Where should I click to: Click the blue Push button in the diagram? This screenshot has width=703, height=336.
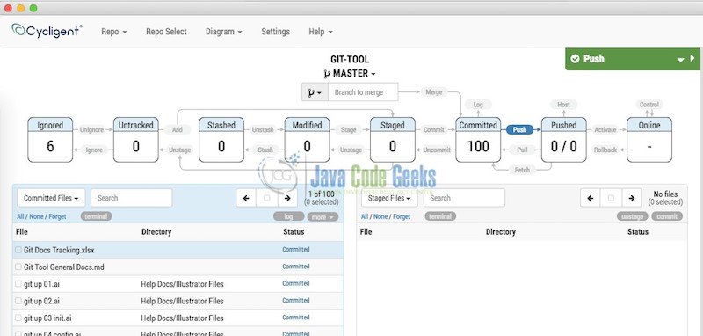519,129
